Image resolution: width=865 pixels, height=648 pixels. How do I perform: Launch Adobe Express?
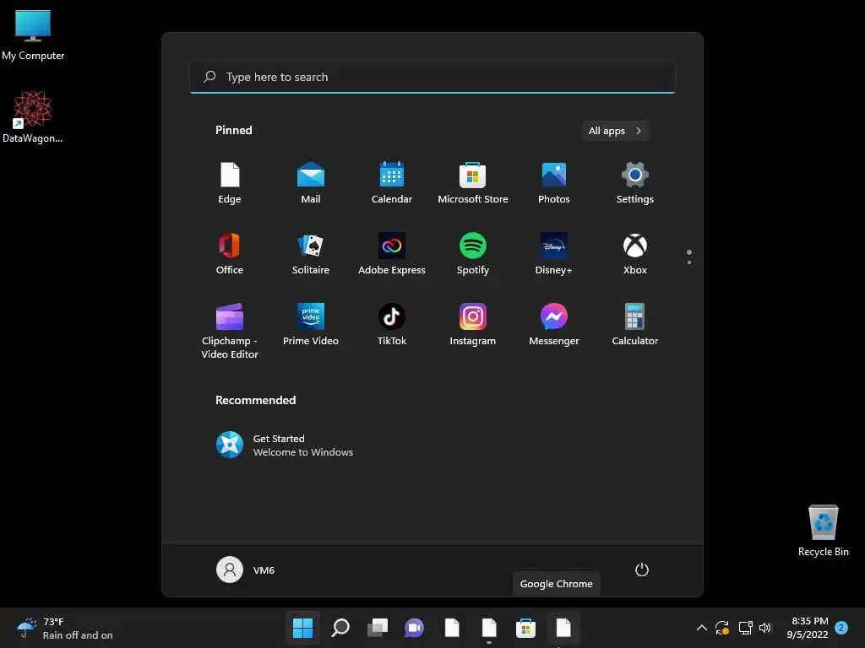coord(392,253)
